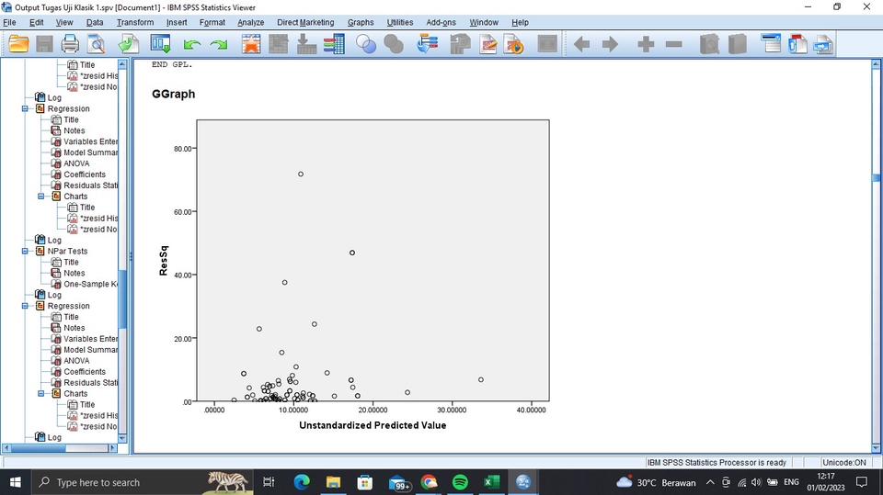The image size is (883, 495).
Task: Open the Add-ons menu
Action: click(441, 22)
